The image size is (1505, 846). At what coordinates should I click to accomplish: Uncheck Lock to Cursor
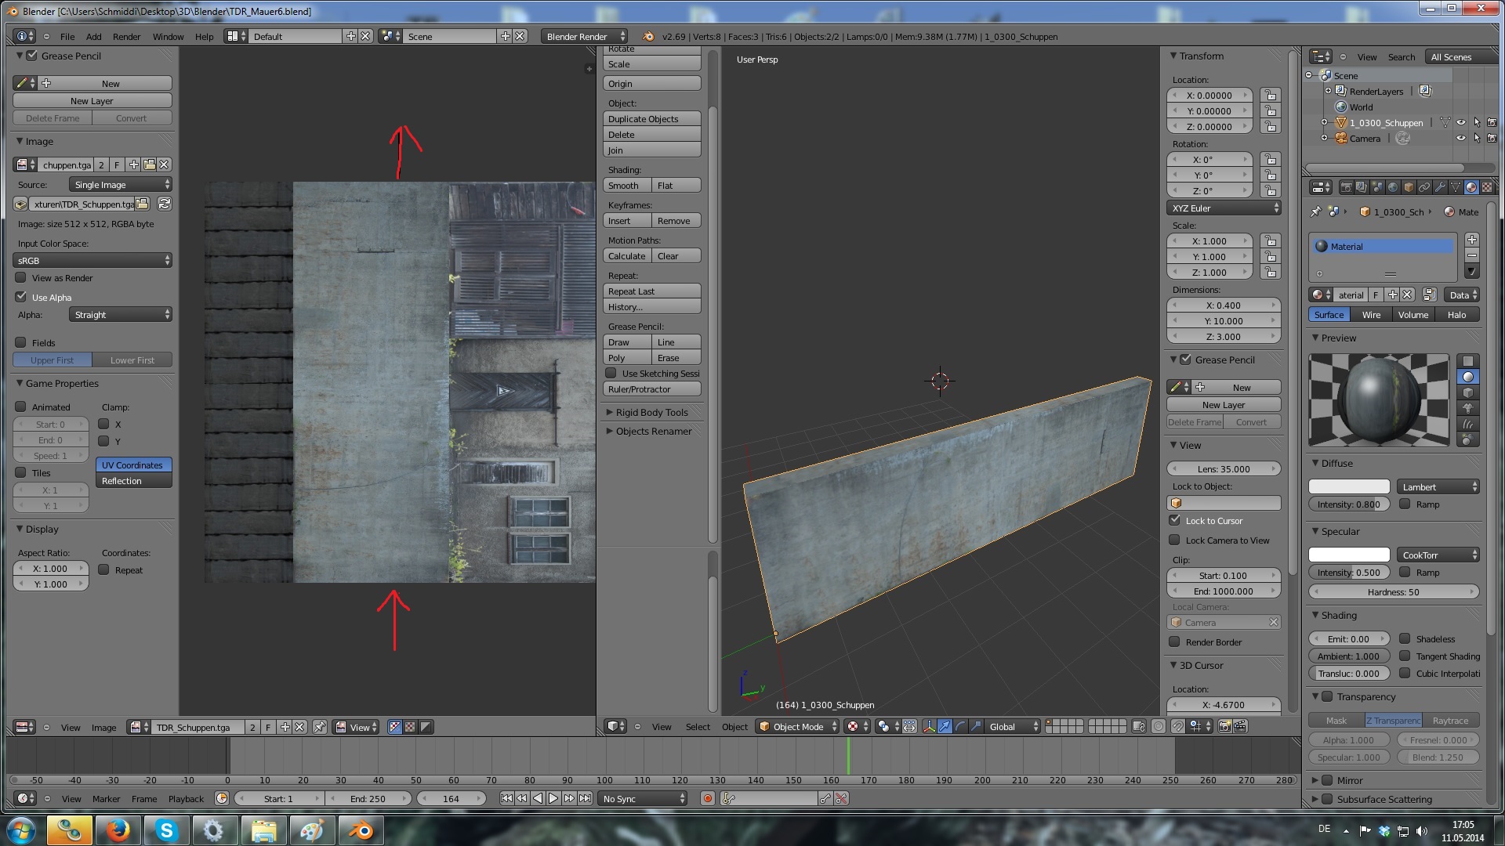click(x=1174, y=521)
